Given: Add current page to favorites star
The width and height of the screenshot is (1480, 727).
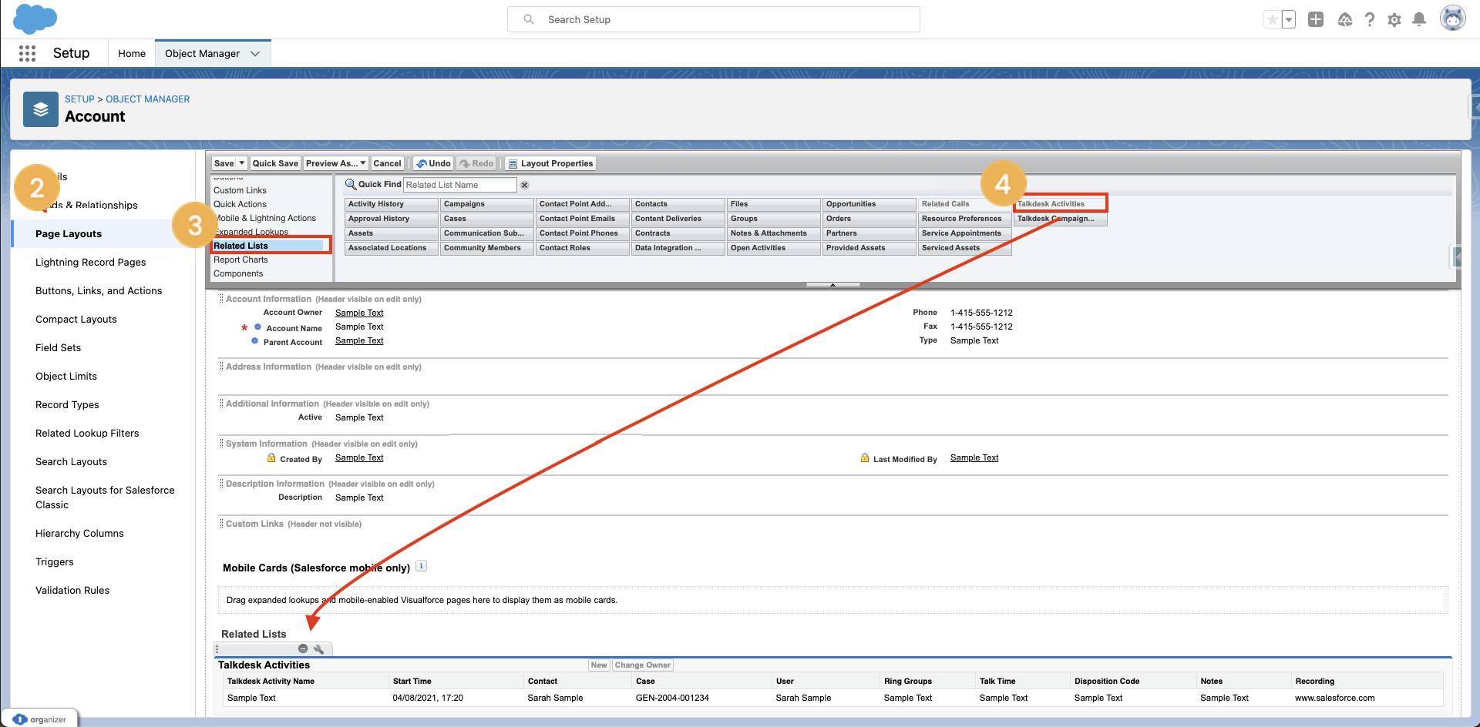Looking at the screenshot, I should [x=1272, y=19].
